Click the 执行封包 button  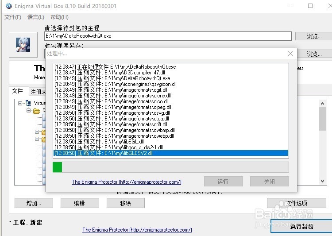coord(301,226)
